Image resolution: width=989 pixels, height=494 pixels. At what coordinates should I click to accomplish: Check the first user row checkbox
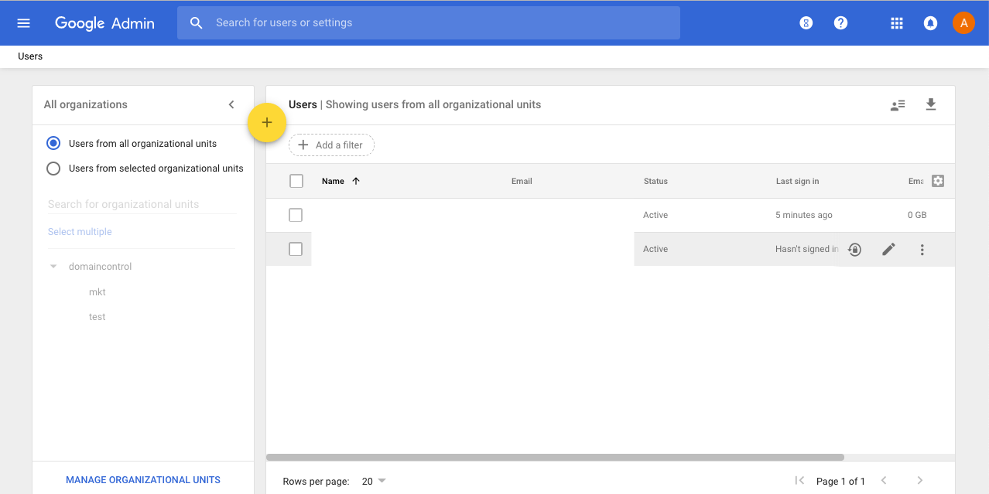(x=296, y=215)
